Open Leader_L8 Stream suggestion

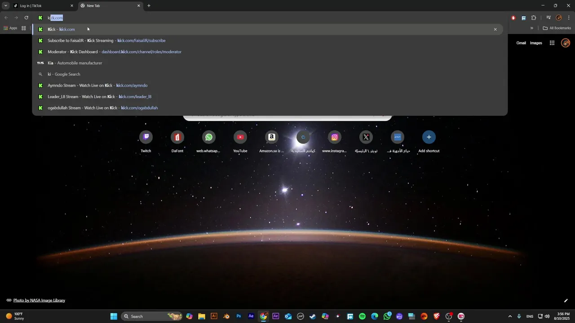coord(270,96)
